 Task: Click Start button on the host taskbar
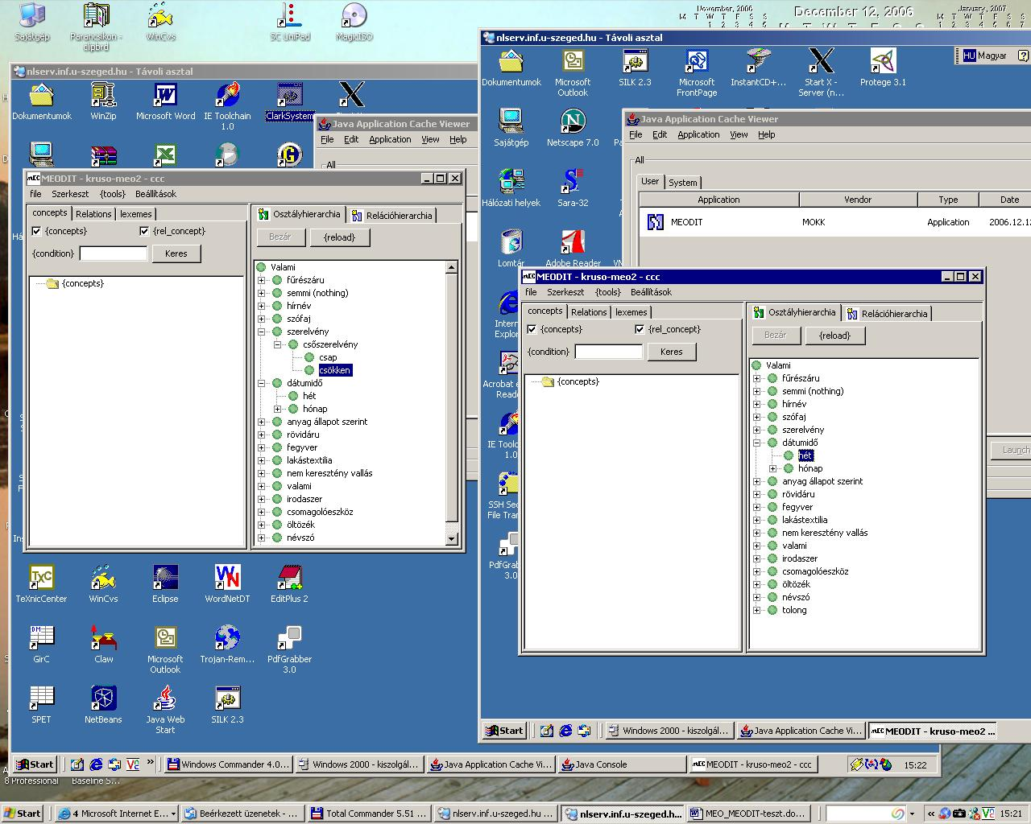[x=22, y=814]
